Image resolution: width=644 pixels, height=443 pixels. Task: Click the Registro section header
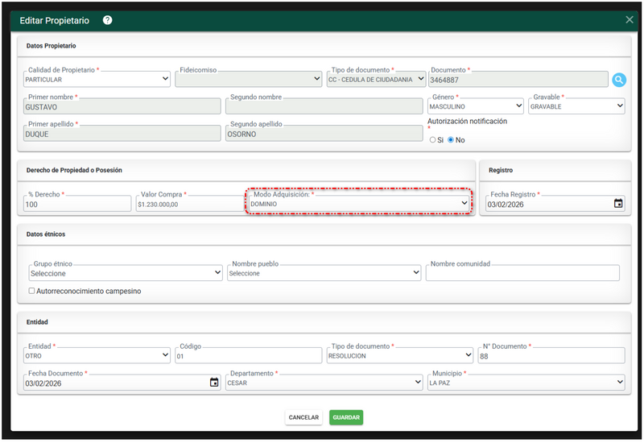pos(500,170)
